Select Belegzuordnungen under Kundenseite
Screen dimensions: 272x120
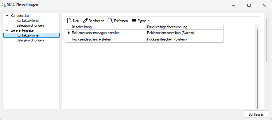[x=30, y=25]
